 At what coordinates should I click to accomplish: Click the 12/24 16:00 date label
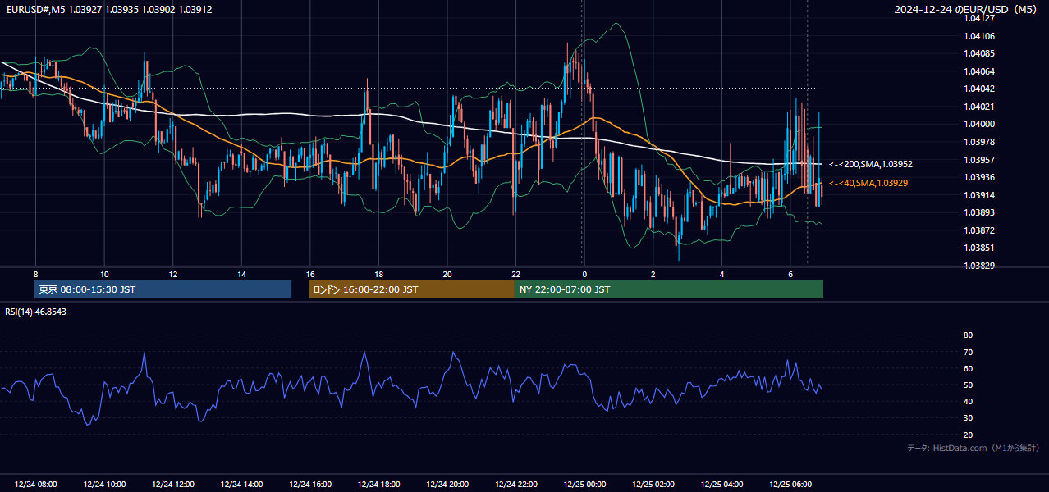(310, 485)
